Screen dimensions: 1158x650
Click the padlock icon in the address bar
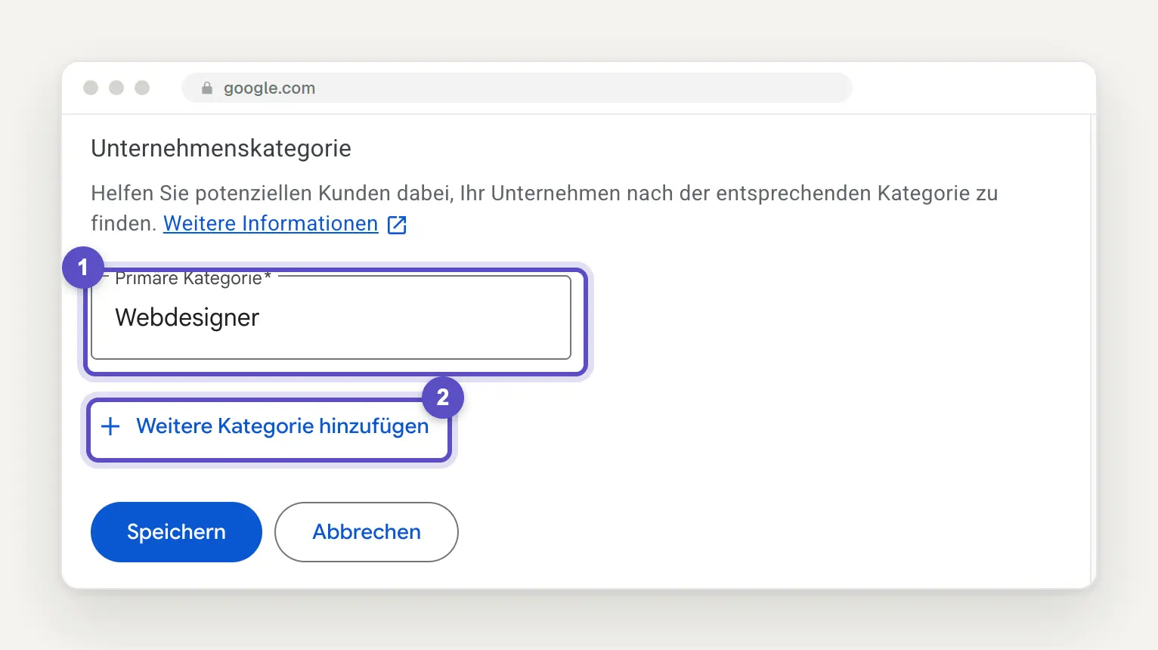click(207, 88)
